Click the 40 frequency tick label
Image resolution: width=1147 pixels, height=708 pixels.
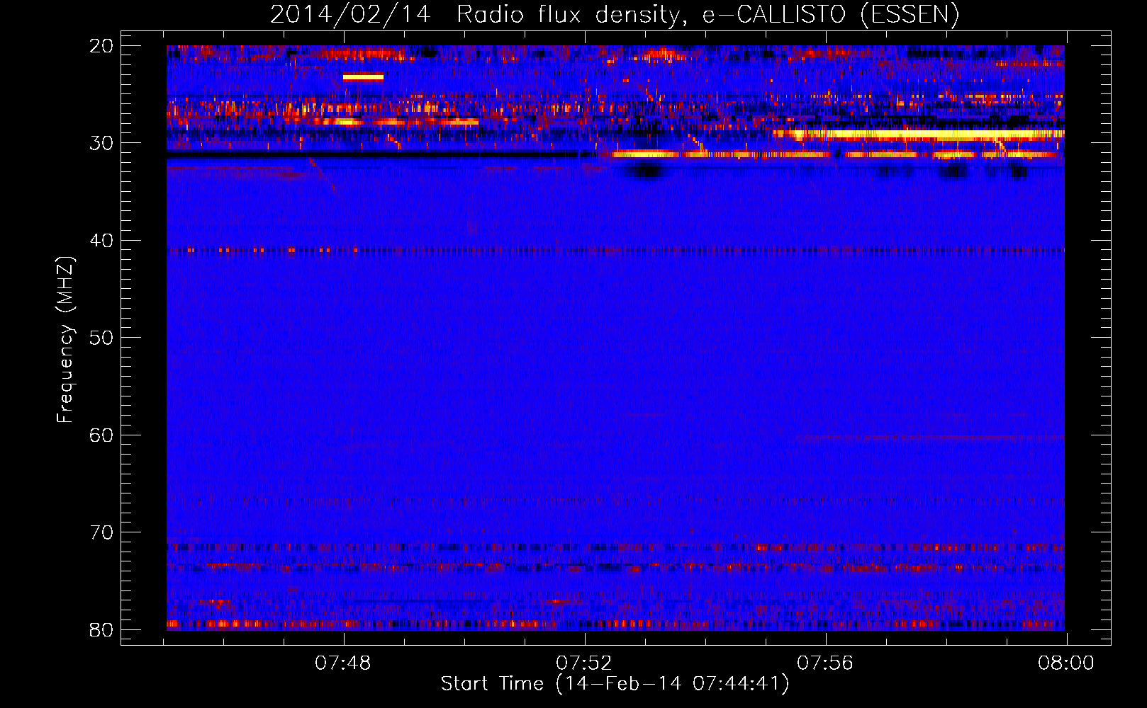click(x=101, y=241)
